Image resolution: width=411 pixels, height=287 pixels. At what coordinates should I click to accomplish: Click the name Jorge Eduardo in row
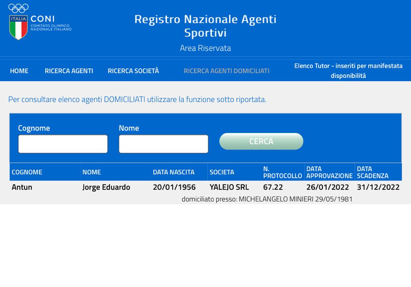point(106,187)
